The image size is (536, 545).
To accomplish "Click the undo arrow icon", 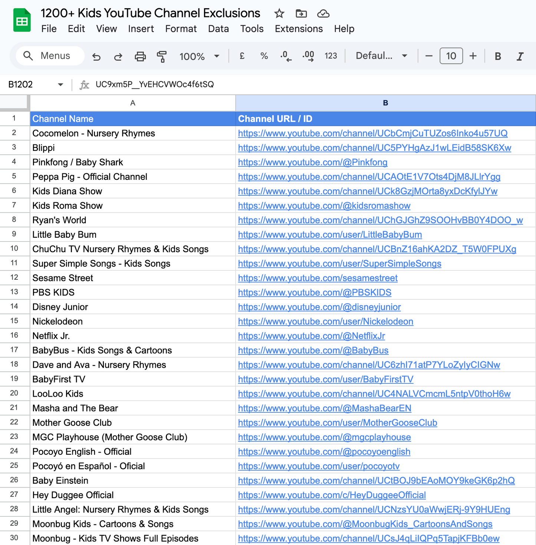I will [96, 56].
